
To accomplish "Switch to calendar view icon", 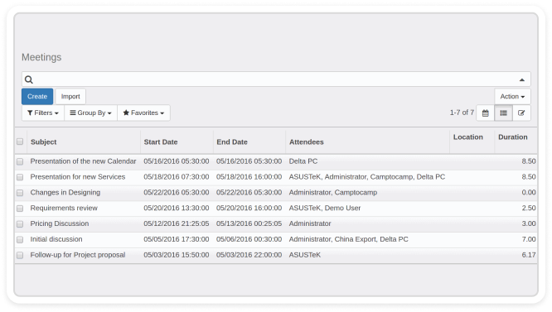I will (485, 113).
